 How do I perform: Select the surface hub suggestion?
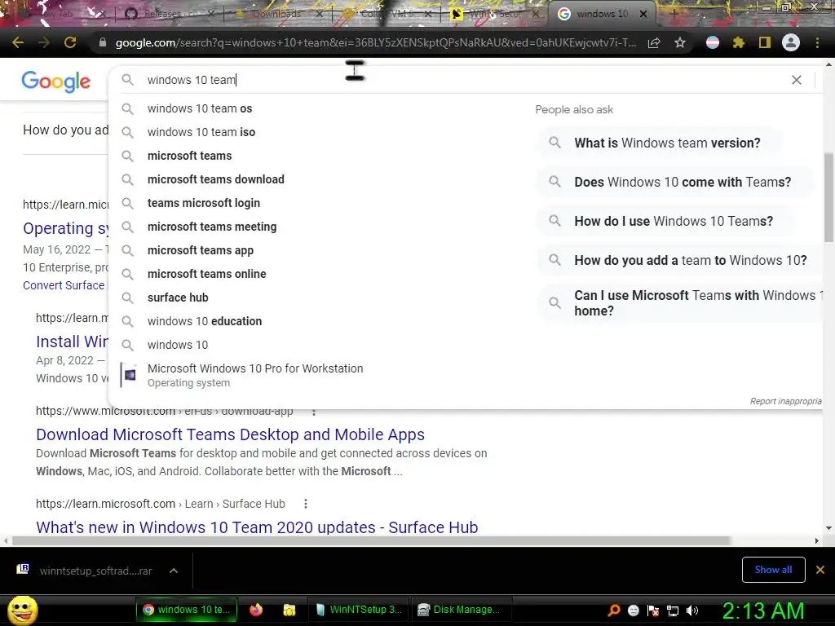pos(178,298)
